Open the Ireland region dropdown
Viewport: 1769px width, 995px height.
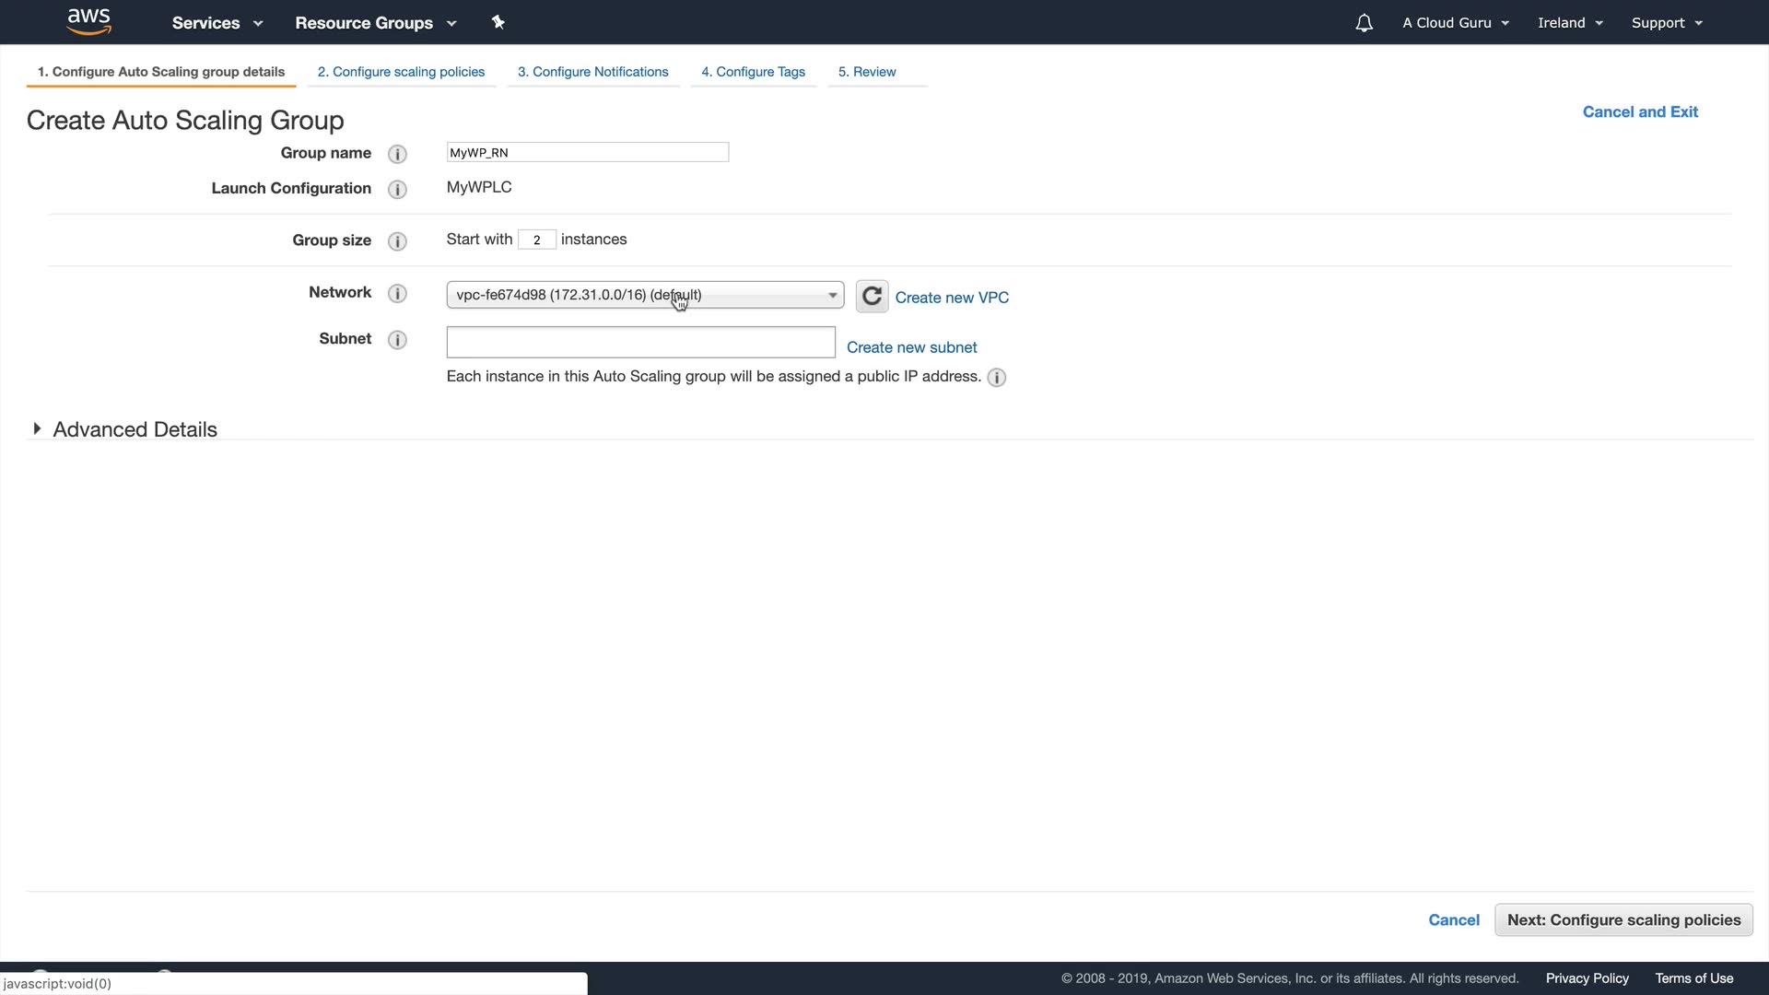[x=1570, y=23]
